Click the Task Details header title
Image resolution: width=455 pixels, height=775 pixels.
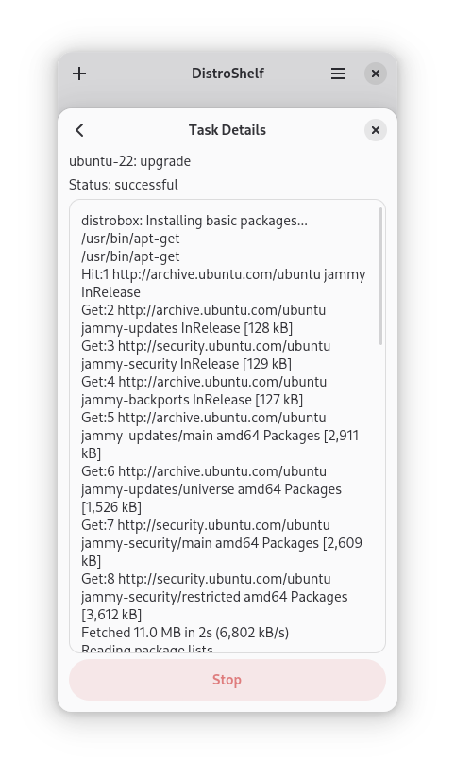point(227,130)
